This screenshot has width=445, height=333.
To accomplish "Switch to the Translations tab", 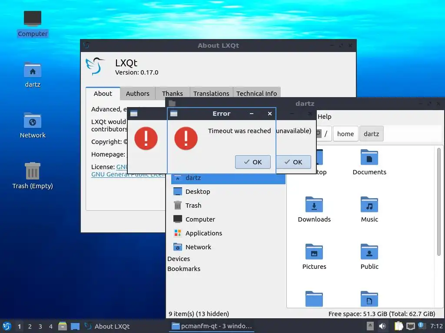I will click(x=211, y=94).
